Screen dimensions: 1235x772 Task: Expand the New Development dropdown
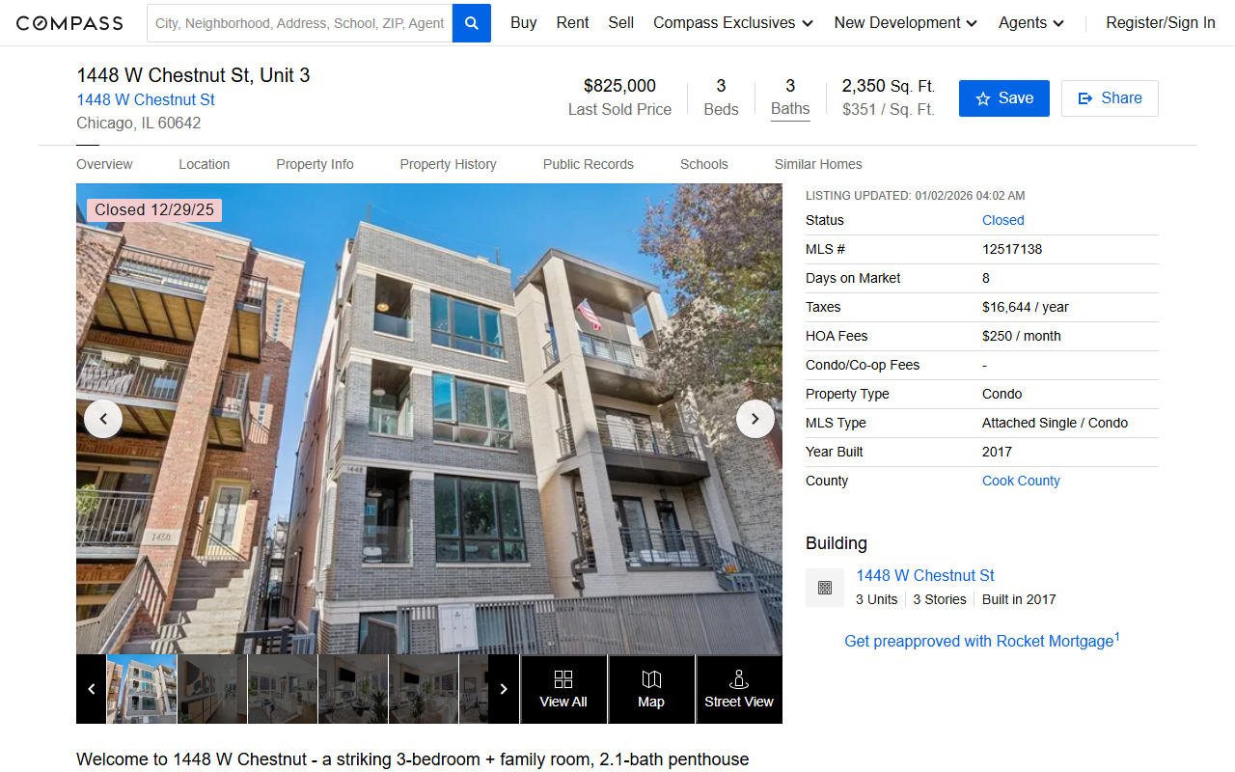906,22
